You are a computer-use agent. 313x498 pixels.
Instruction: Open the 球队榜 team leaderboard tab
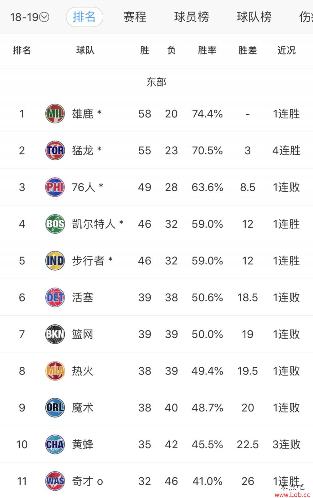tap(254, 17)
